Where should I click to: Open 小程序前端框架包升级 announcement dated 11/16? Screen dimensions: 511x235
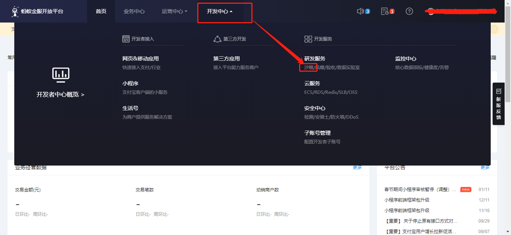pos(407,211)
